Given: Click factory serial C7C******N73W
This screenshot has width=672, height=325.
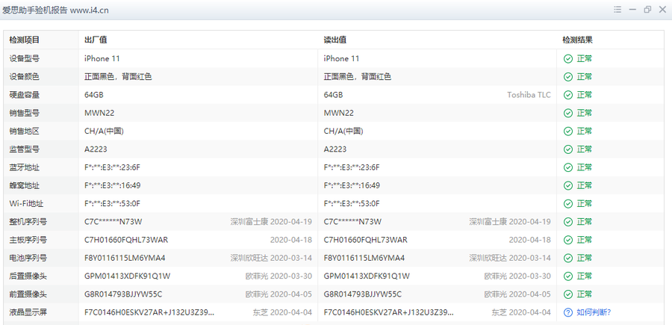Looking at the screenshot, I should [113, 222].
